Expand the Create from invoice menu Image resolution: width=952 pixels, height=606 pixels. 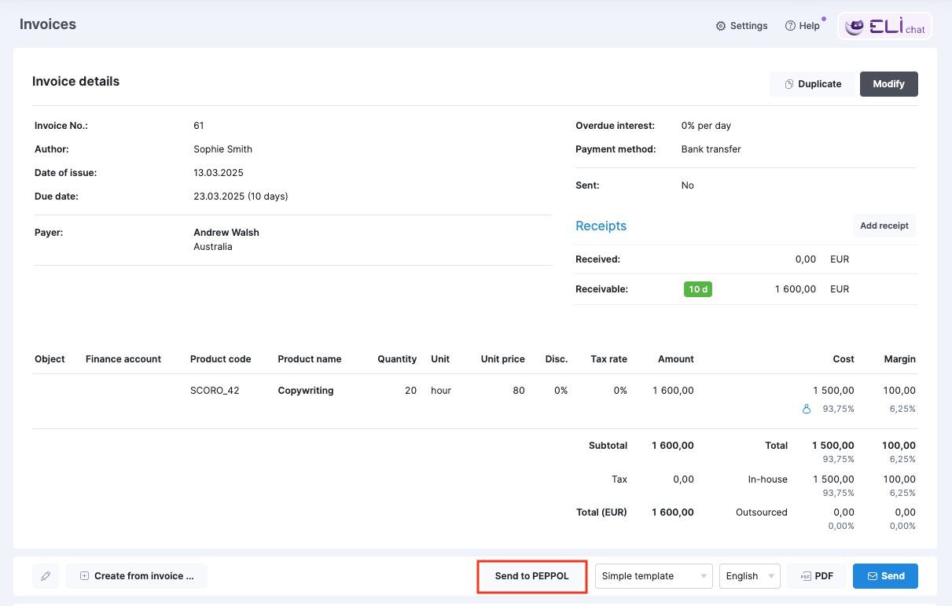point(136,576)
